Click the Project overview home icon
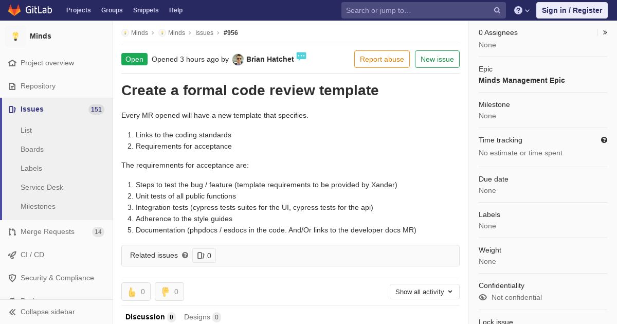617x324 pixels. 12,63
